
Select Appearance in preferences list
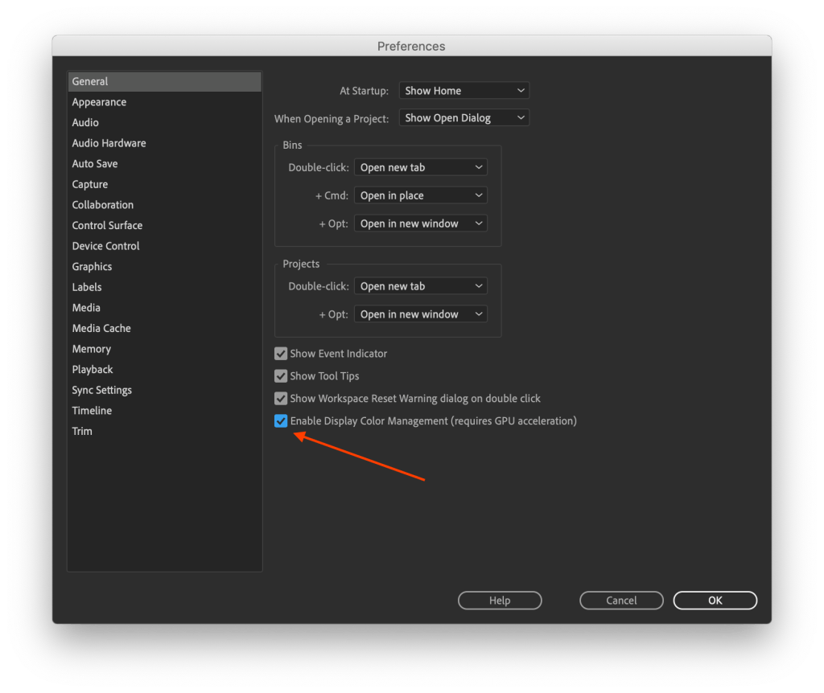[99, 102]
